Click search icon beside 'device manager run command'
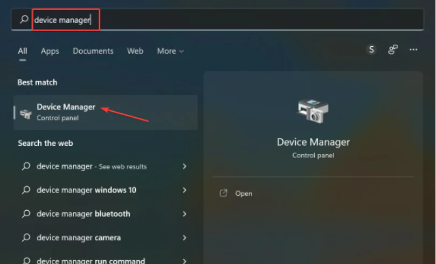Image resolution: width=436 pixels, height=264 pixels. (26, 261)
